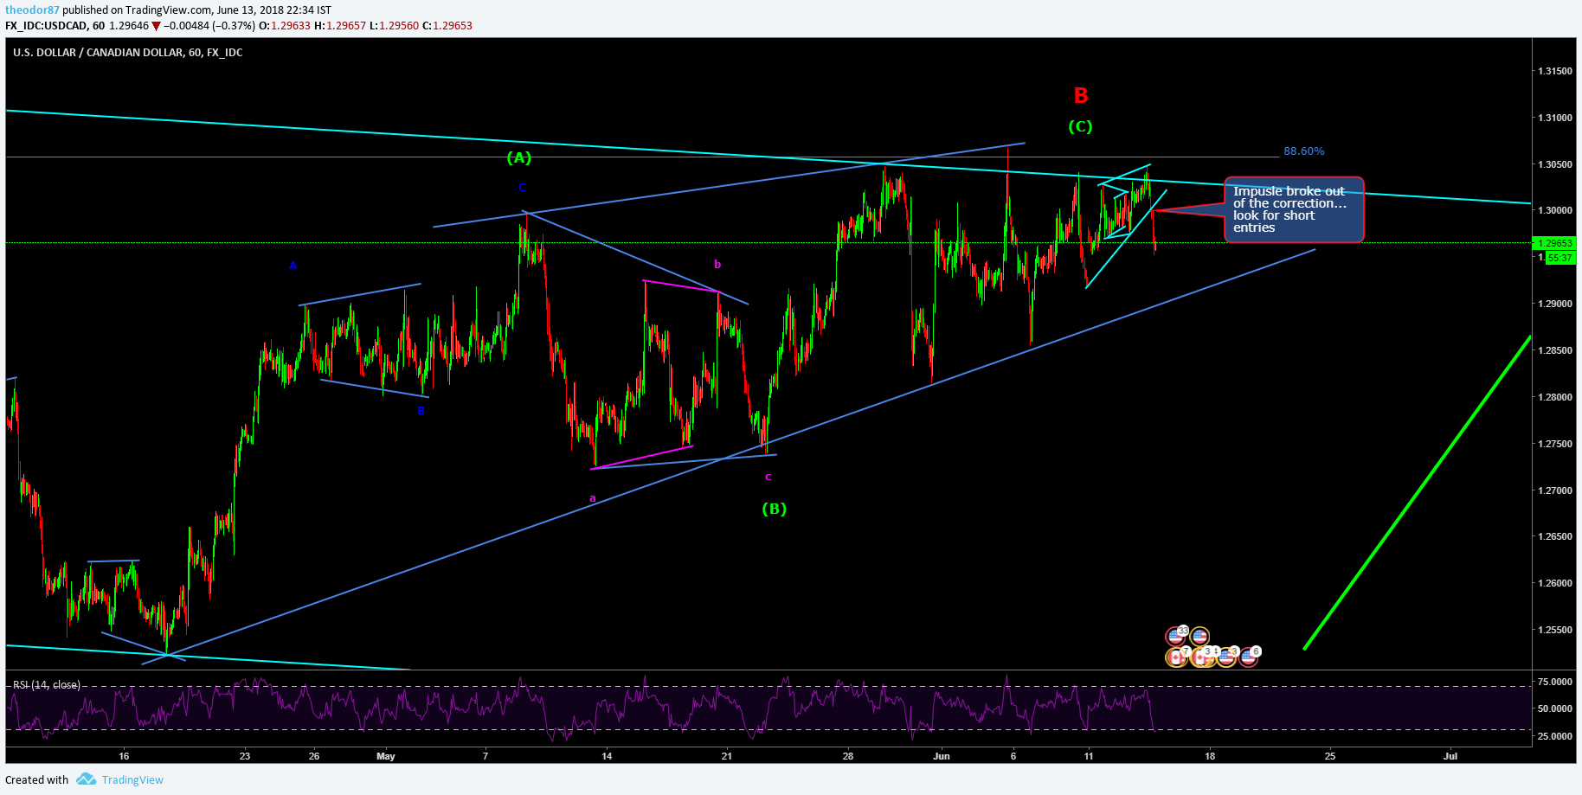Open the unbadged yellow-ringed US flag event marker

tap(1199, 637)
